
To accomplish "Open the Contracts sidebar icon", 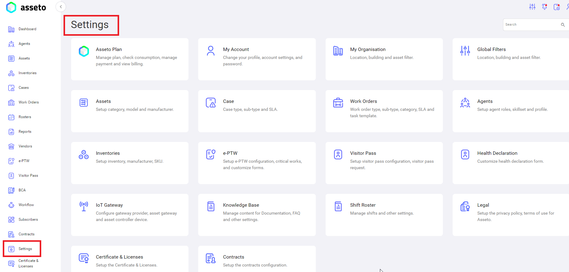I will 11,234.
